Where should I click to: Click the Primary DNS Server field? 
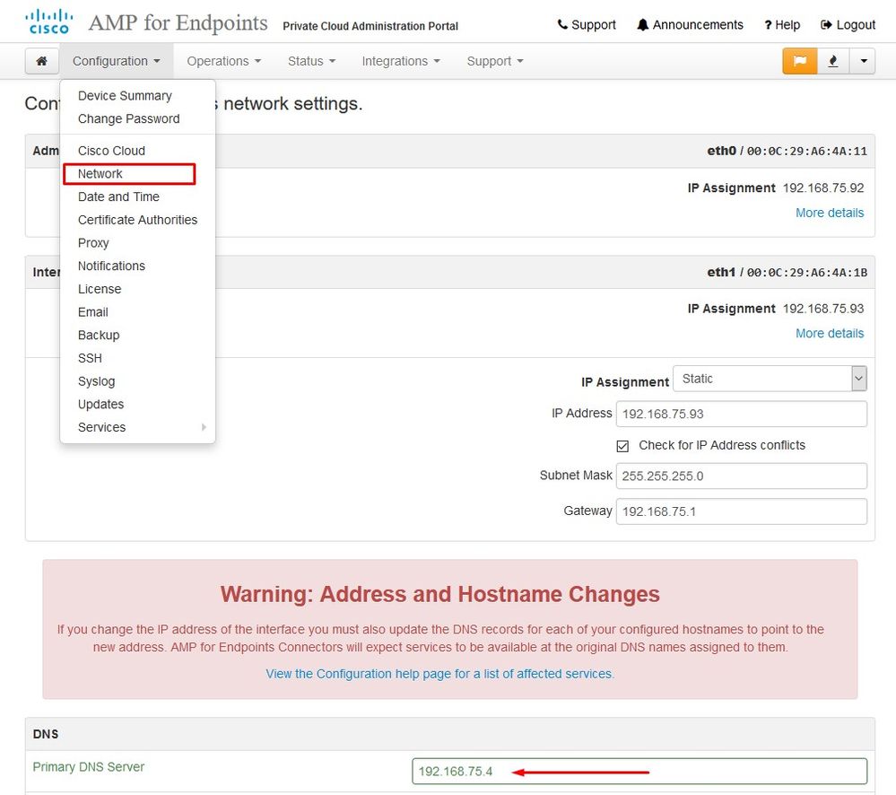[639, 771]
